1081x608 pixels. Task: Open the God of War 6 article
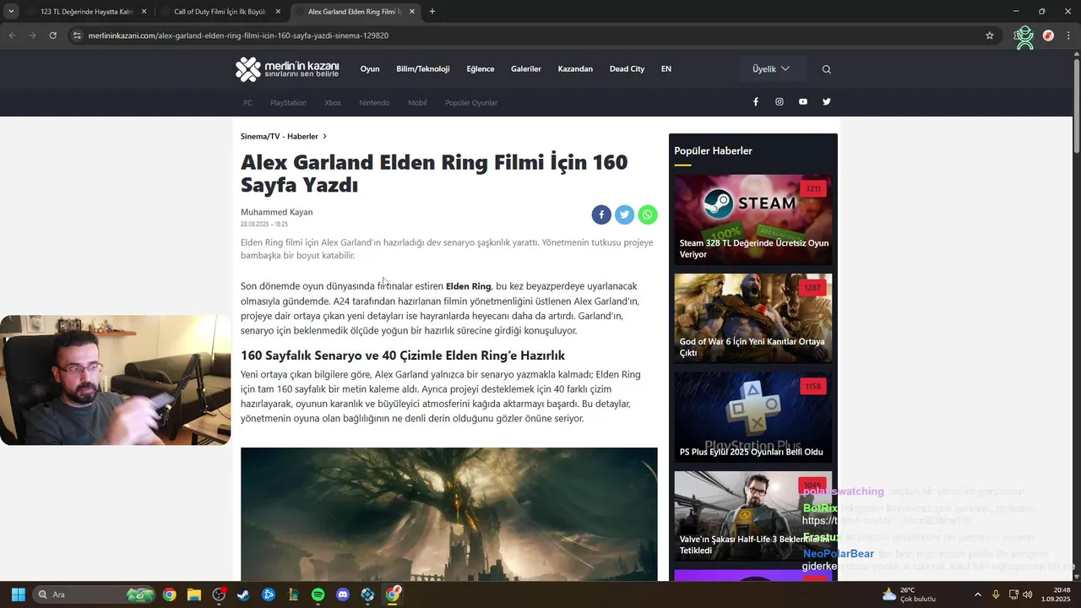[753, 318]
